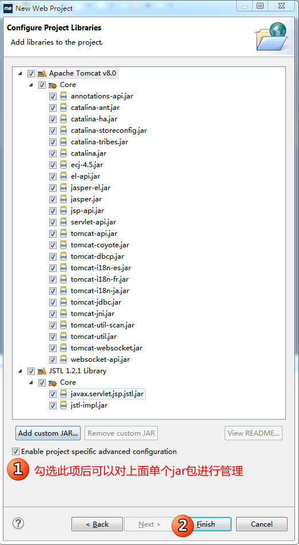Cancel the New Web Project wizard
The width and height of the screenshot is (299, 545).
262,524
